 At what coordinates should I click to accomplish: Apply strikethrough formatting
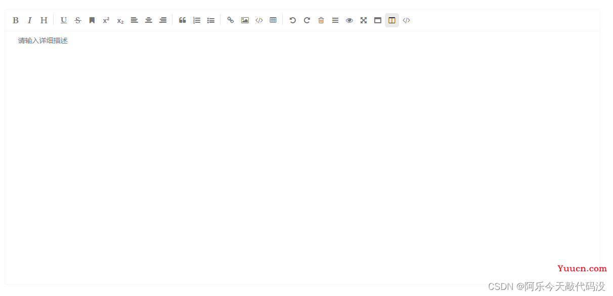click(78, 20)
